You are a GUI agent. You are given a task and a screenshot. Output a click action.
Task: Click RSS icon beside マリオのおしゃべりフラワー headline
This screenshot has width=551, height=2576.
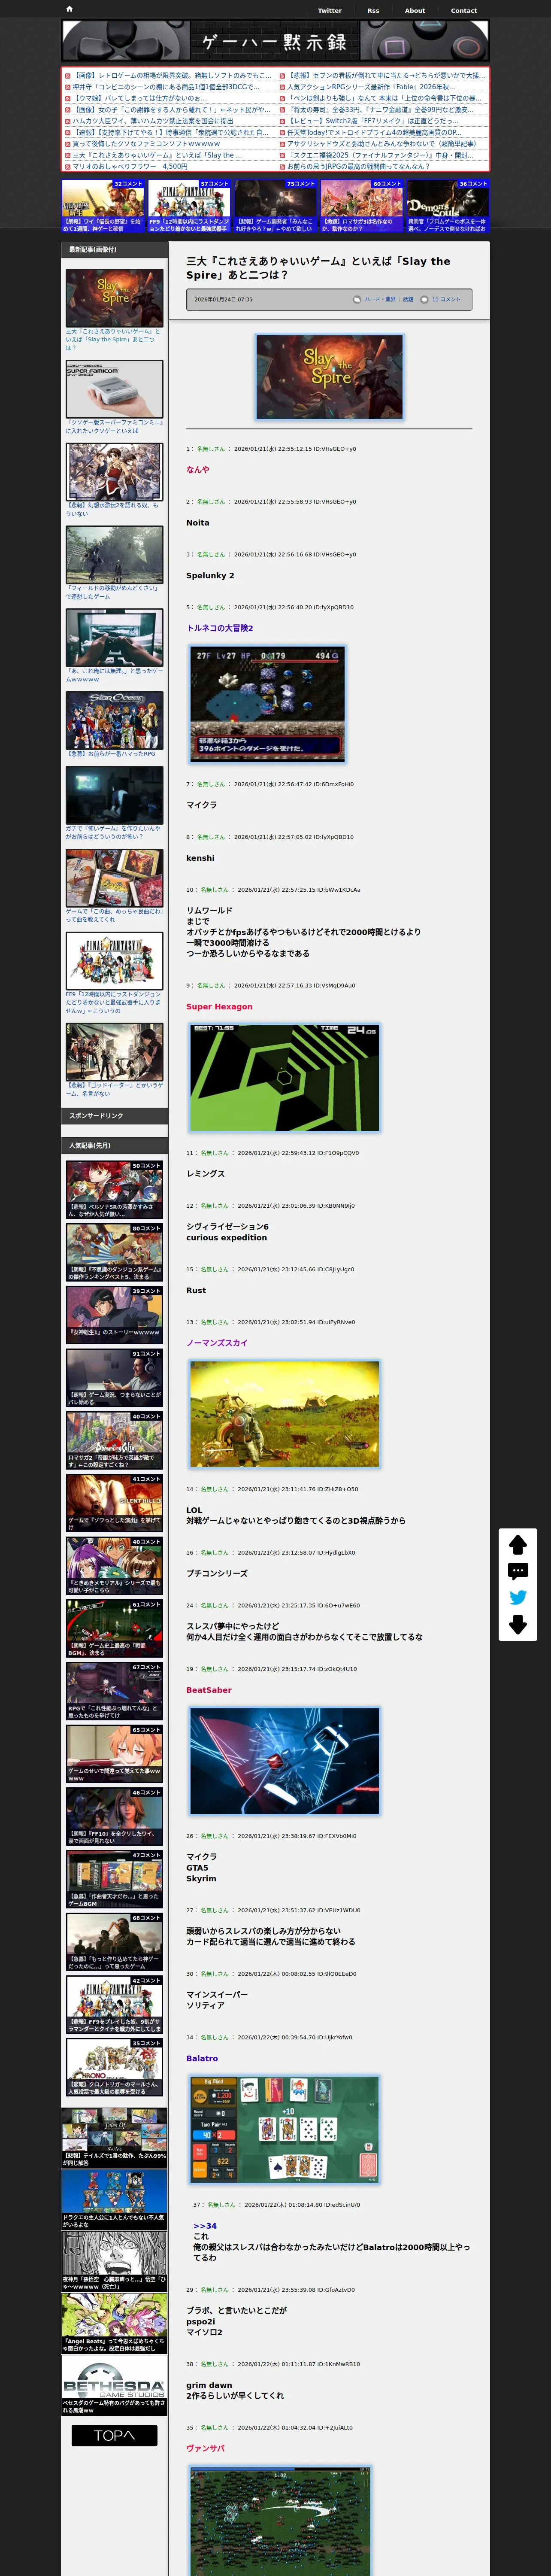[68, 167]
